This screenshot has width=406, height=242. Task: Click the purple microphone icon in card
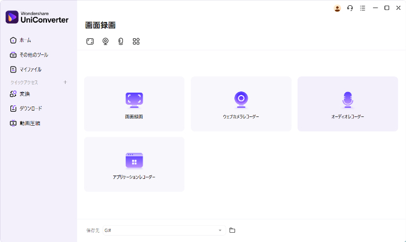[348, 100]
